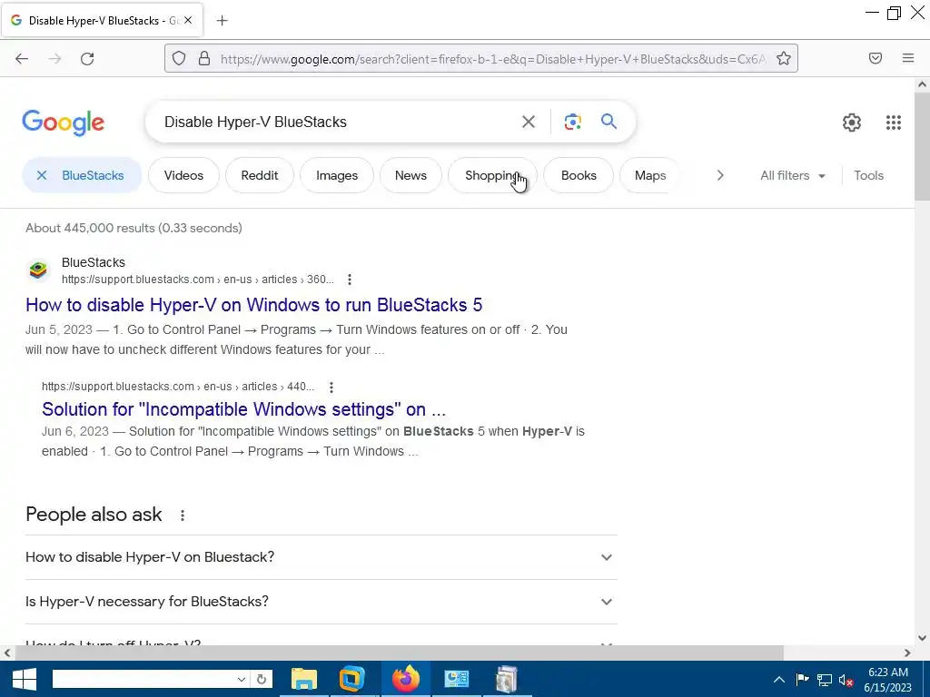Open the taskbar address dropdown arrow

point(241,679)
